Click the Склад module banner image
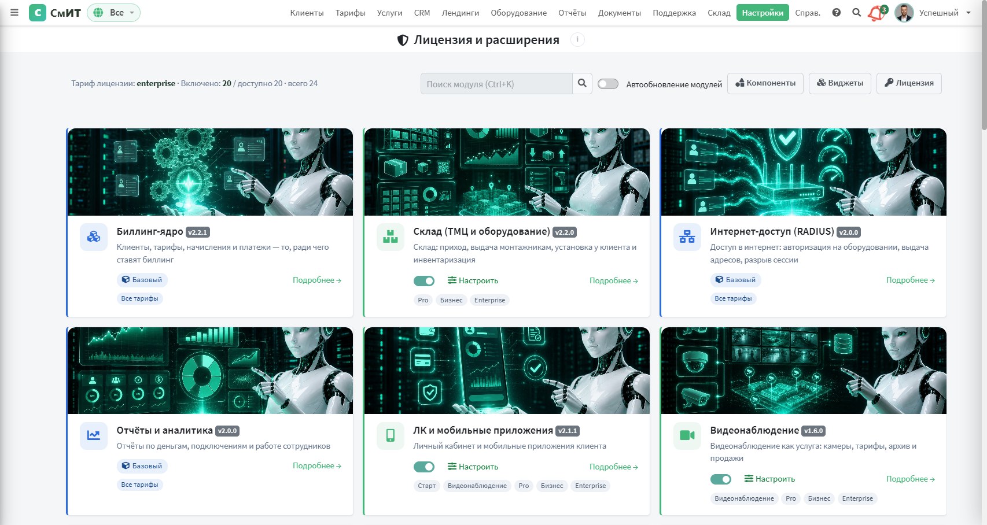The width and height of the screenshot is (987, 525). click(x=507, y=172)
